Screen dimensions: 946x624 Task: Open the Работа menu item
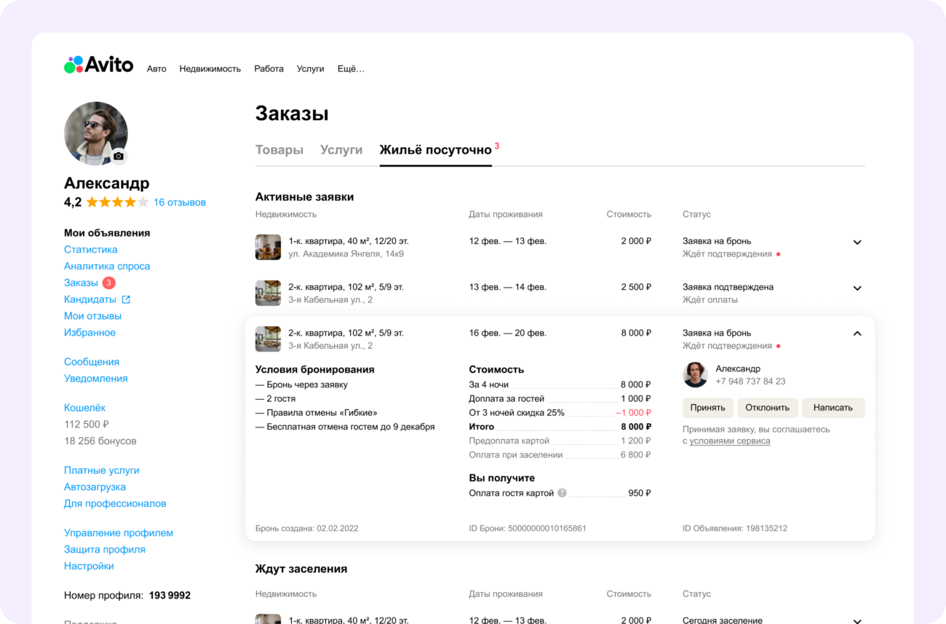[x=269, y=68]
